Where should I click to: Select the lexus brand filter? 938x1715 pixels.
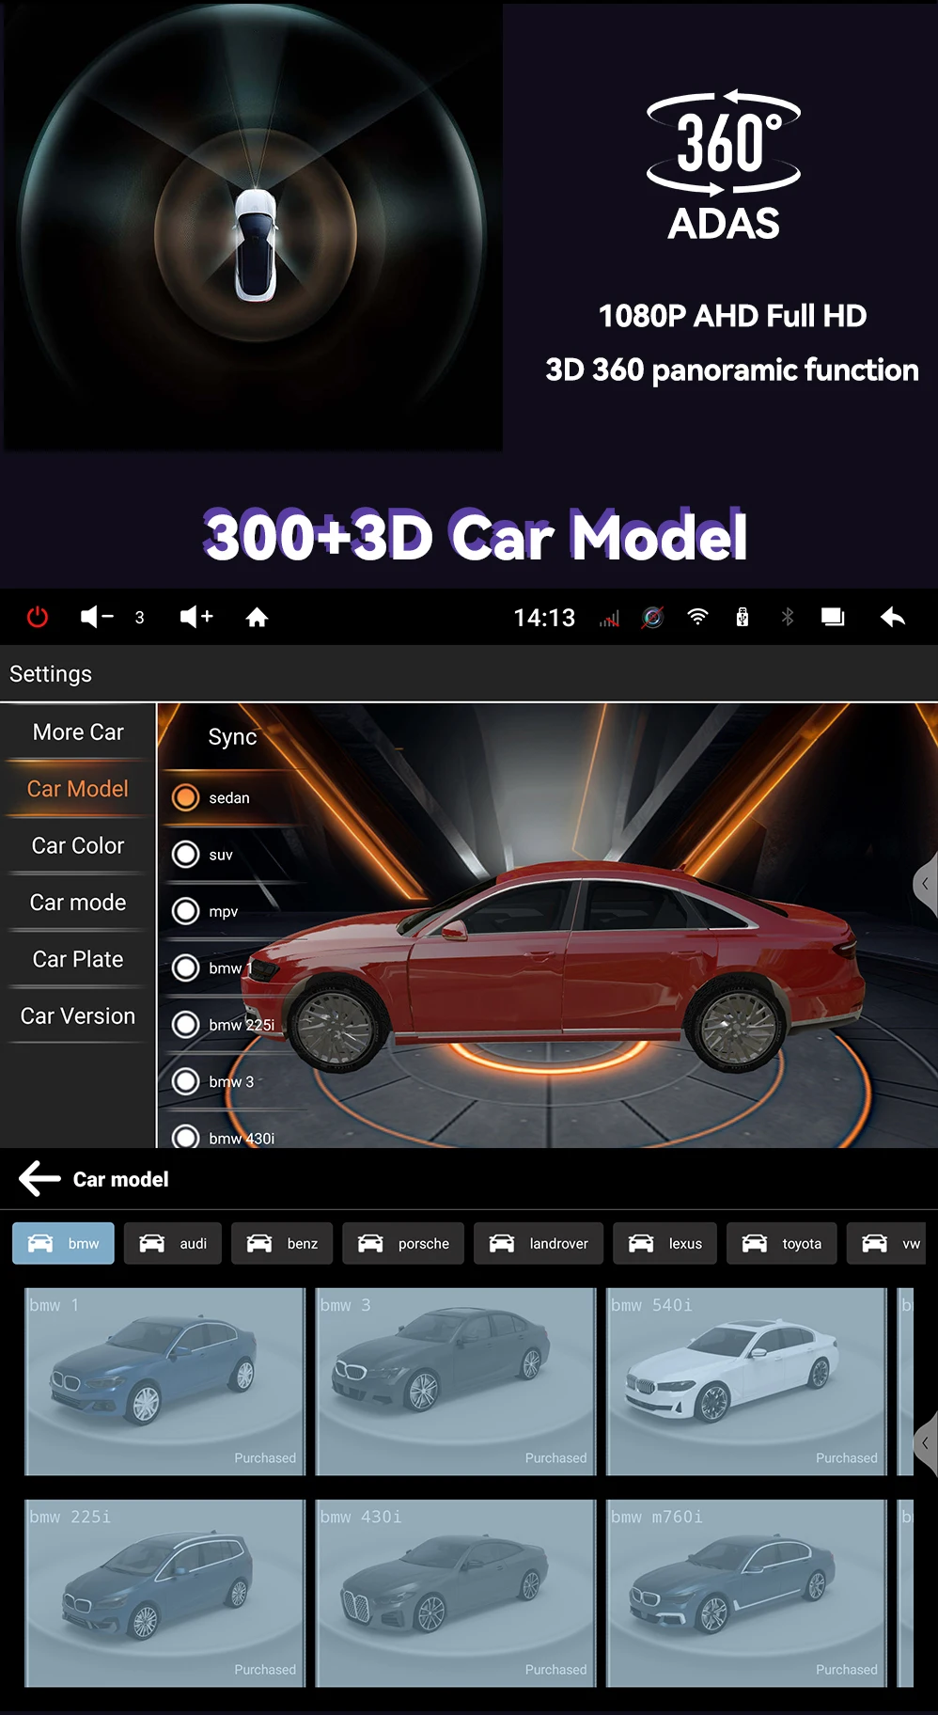(664, 1243)
